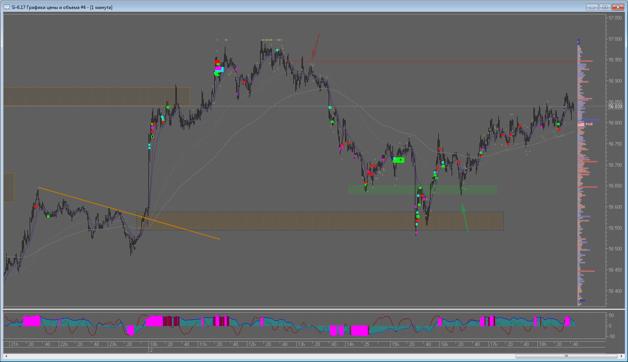The image size is (628, 362).
Task: Open the chart window system menu icon
Action: pos(7,7)
